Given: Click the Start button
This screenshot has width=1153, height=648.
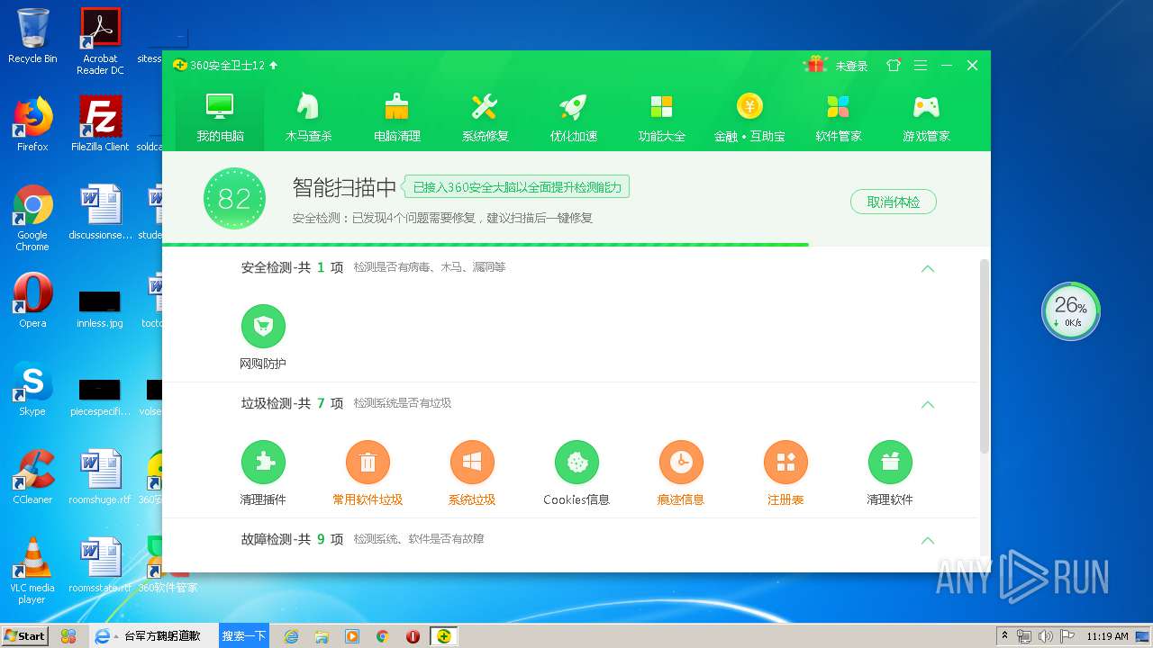Looking at the screenshot, I should click(x=25, y=635).
